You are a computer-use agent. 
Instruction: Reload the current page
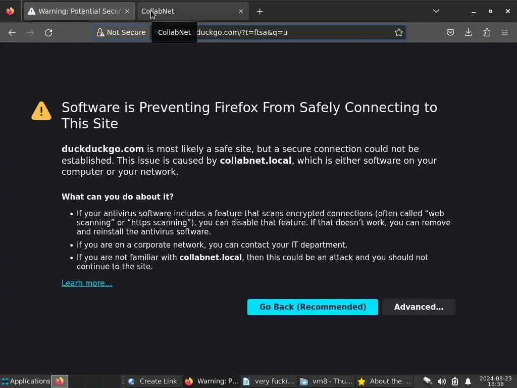pyautogui.click(x=48, y=32)
